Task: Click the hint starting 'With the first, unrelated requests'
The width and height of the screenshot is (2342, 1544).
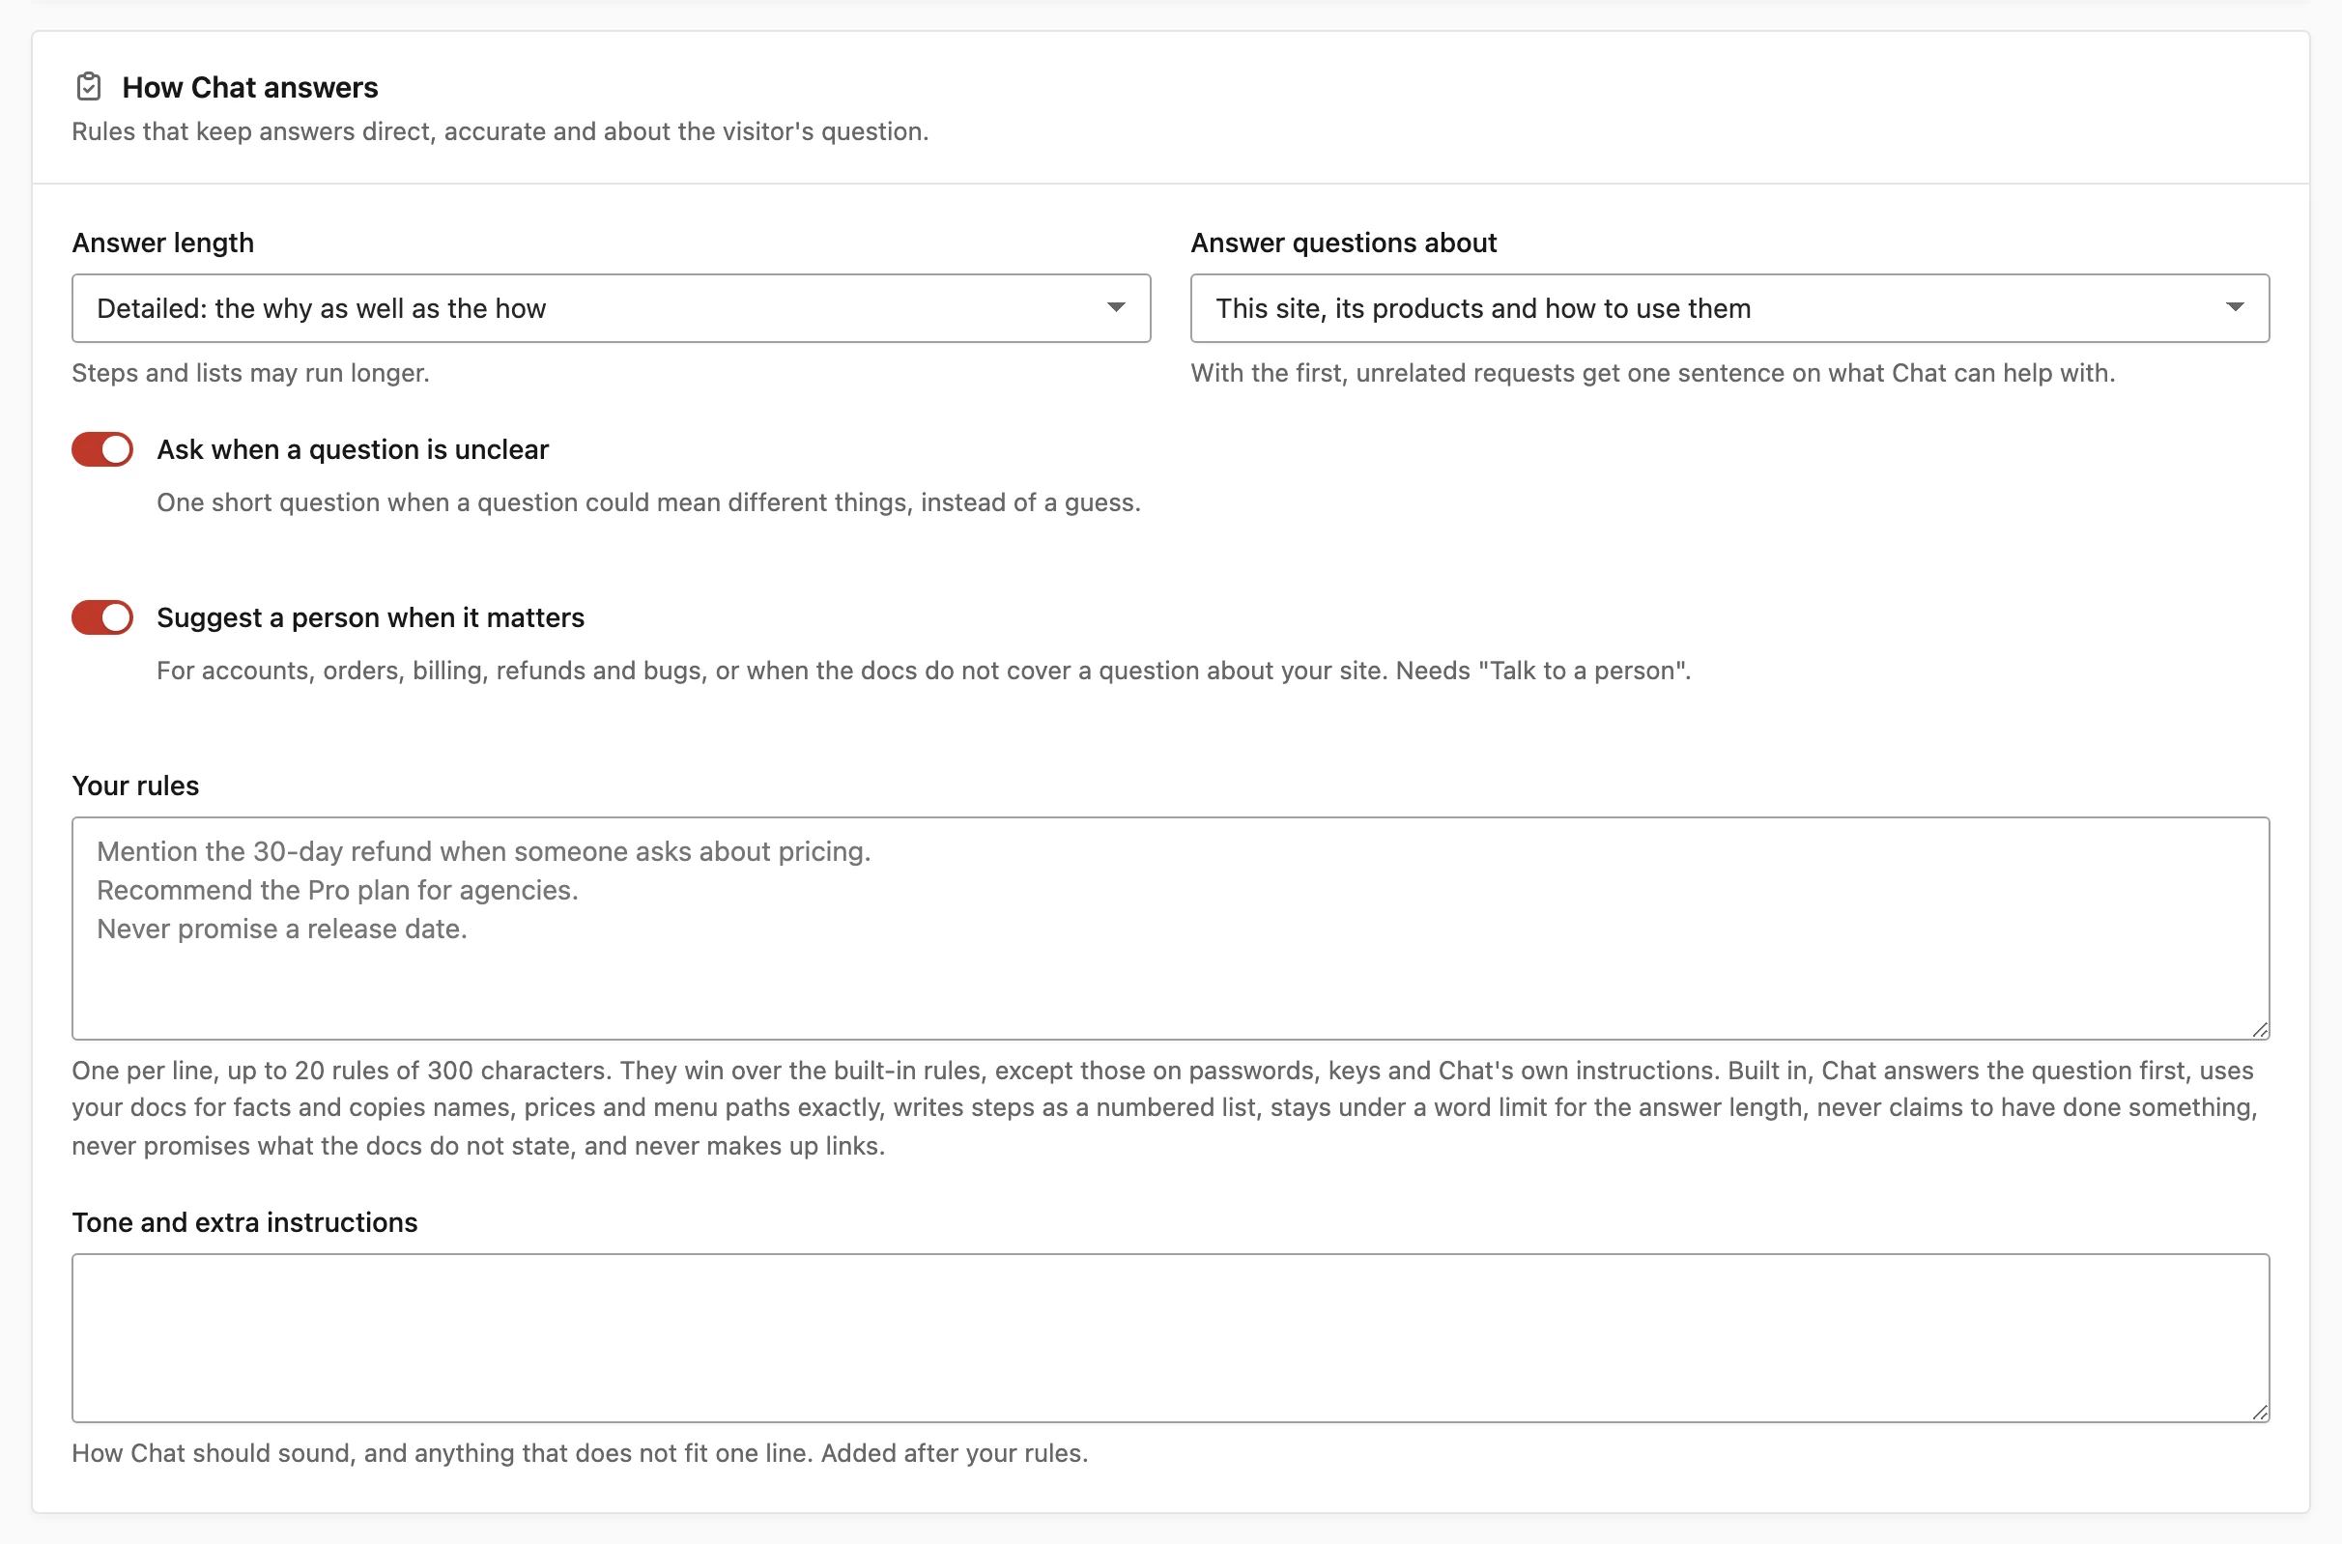Action: (1652, 372)
